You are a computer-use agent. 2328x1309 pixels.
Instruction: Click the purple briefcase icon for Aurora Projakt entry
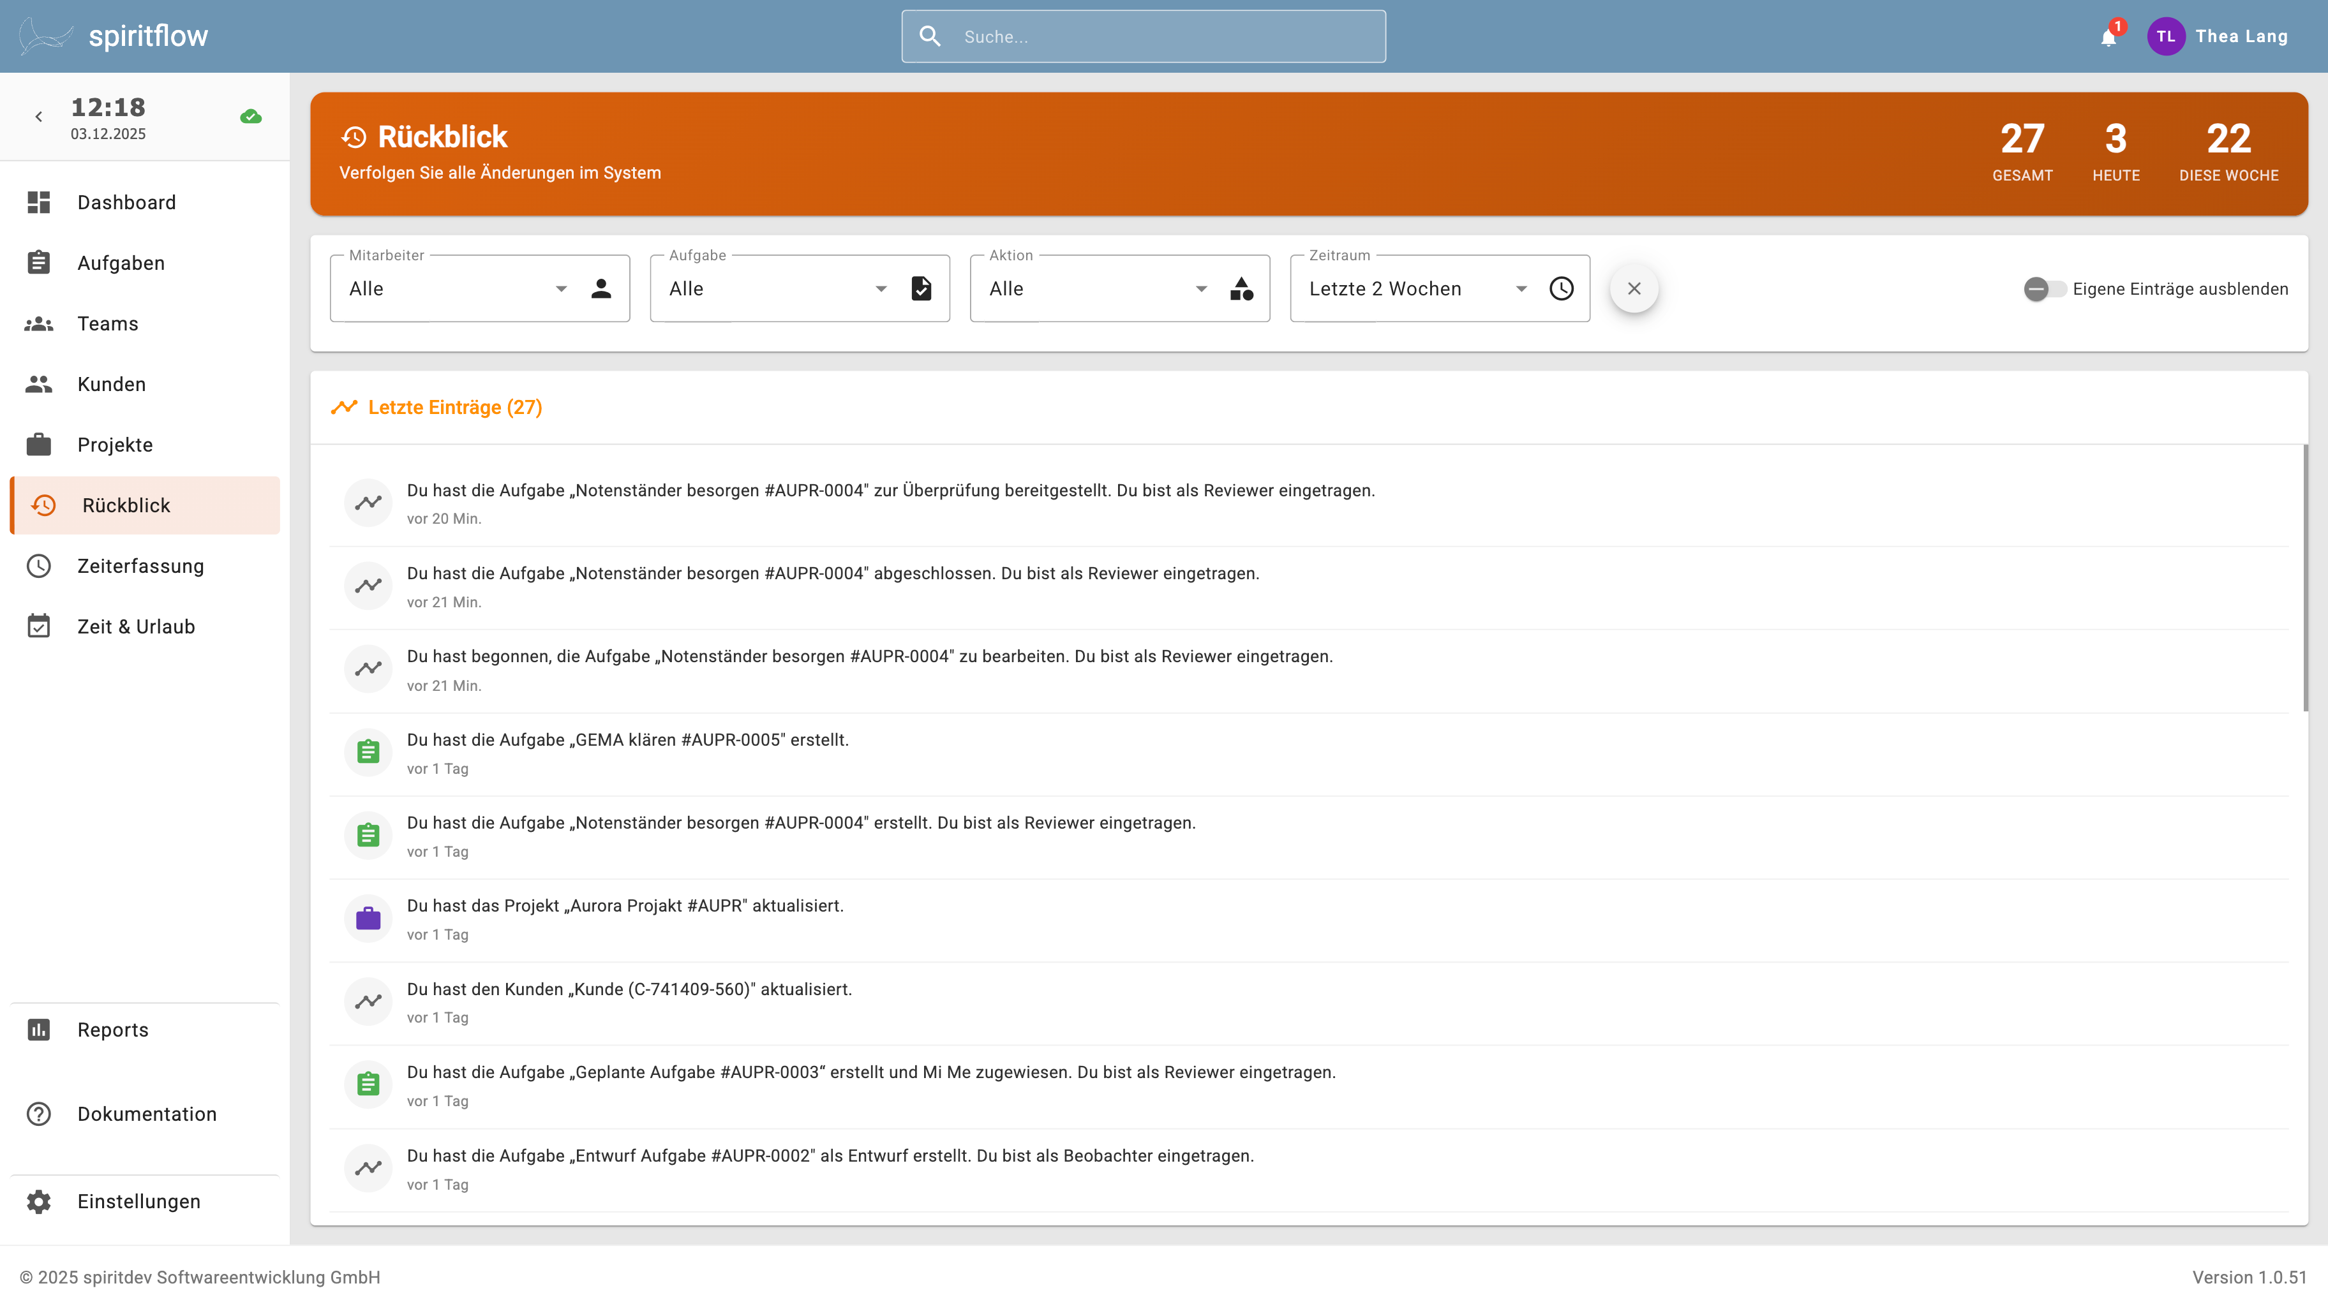[x=368, y=919]
